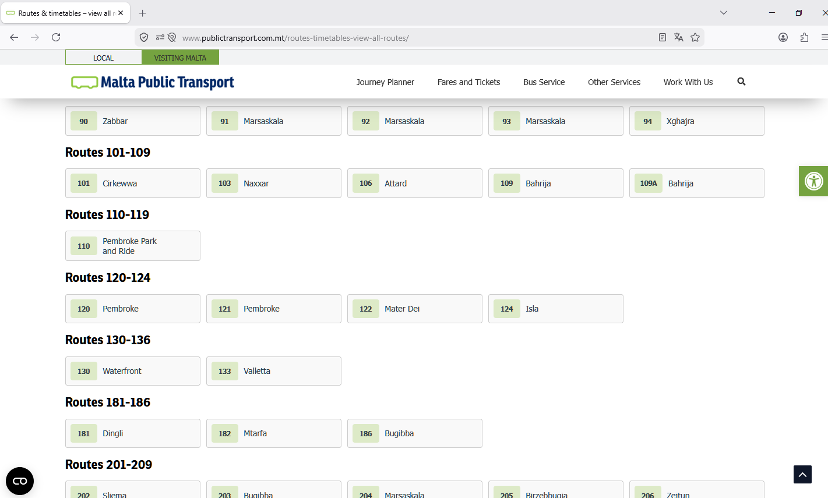
Task: Click the scroll back to top arrow
Action: click(802, 475)
